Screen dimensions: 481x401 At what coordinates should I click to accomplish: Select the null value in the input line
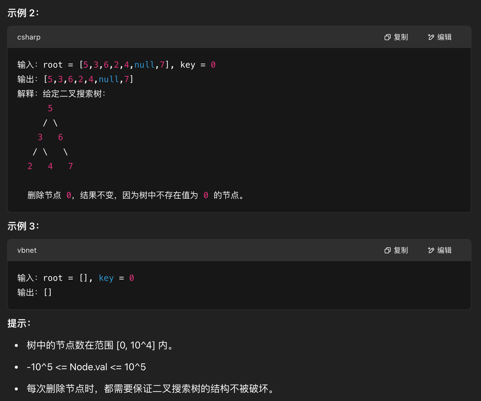coord(145,64)
